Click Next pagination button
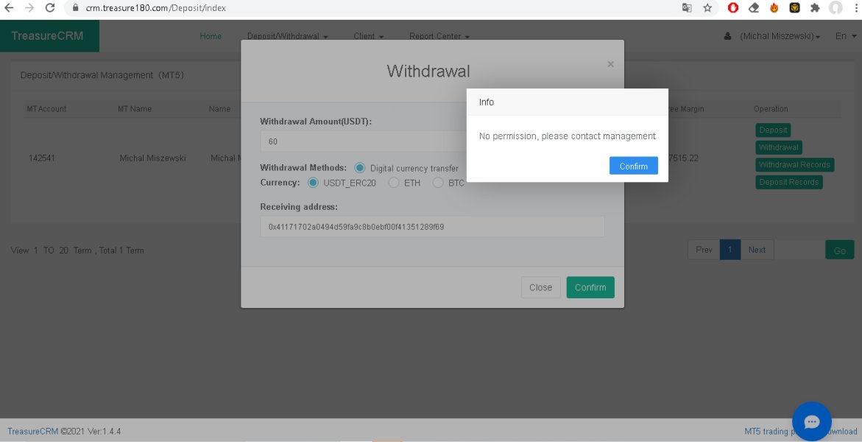Screen dimensions: 862x442 point(757,250)
